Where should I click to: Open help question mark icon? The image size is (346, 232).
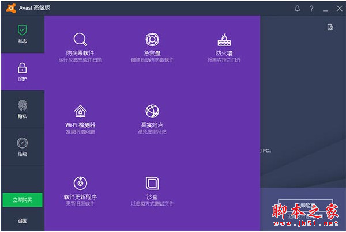click(x=311, y=9)
